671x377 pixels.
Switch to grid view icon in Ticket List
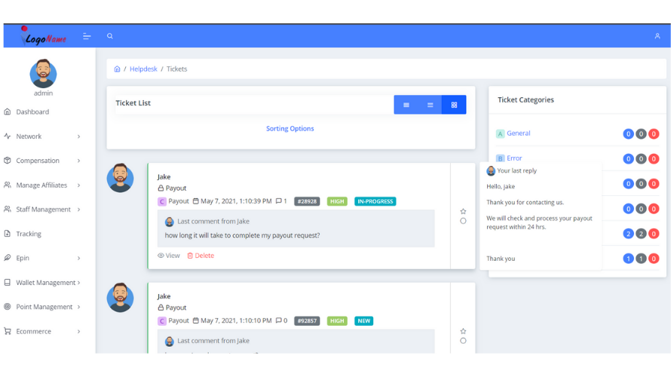pos(454,105)
